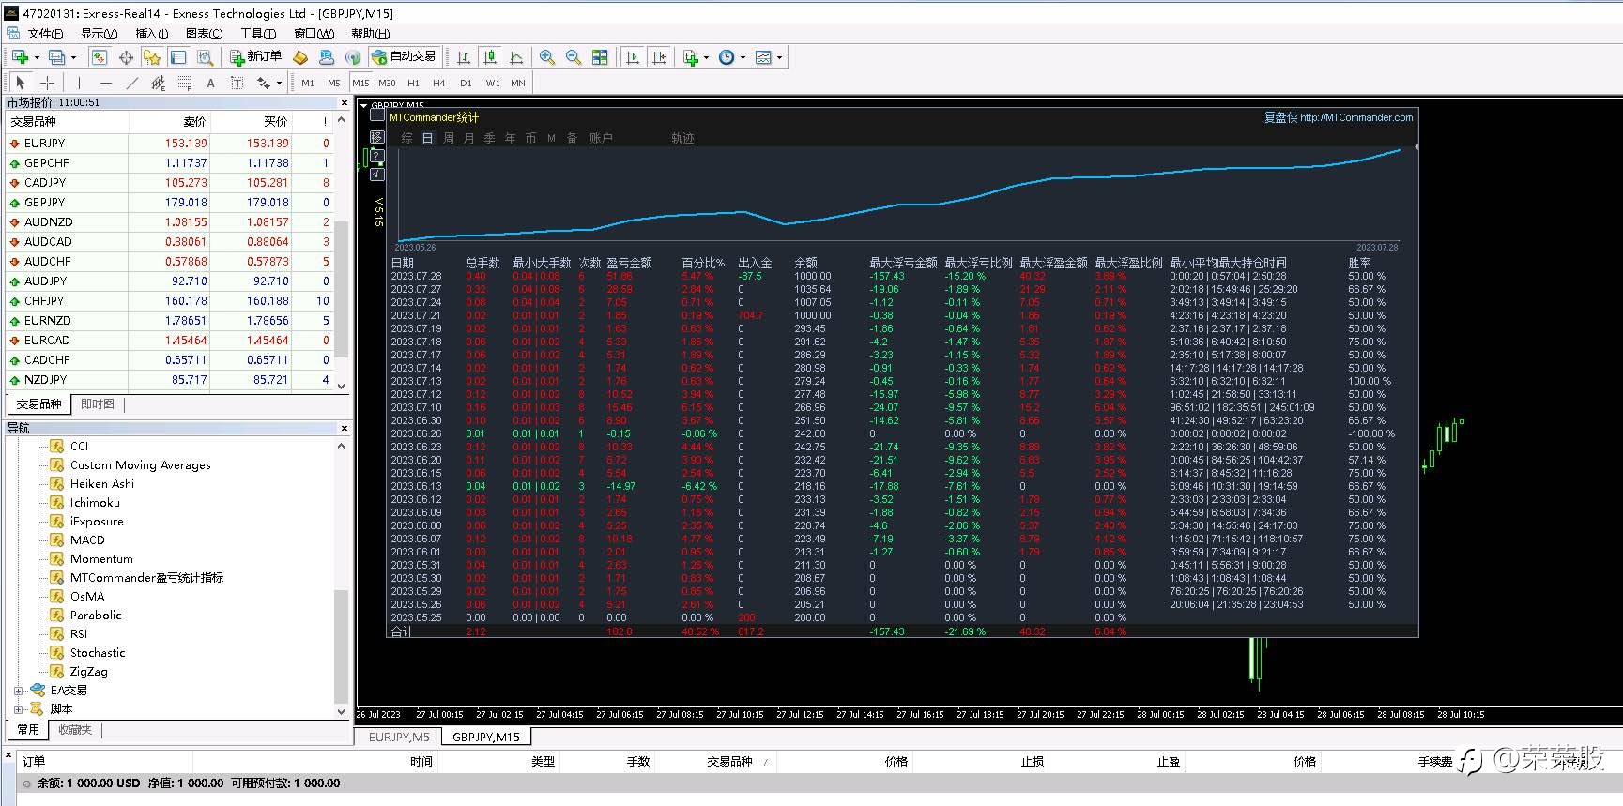Open the Strategy Tester icon
The width and height of the screenshot is (1623, 806).
click(205, 57)
